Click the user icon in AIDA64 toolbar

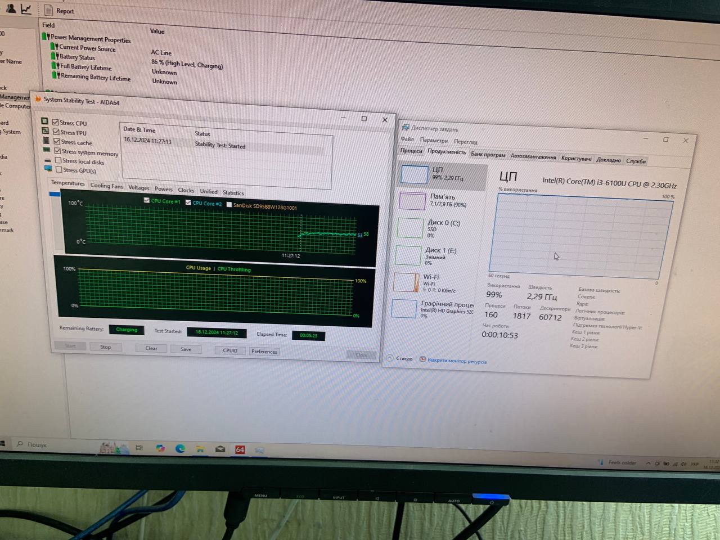(11, 8)
